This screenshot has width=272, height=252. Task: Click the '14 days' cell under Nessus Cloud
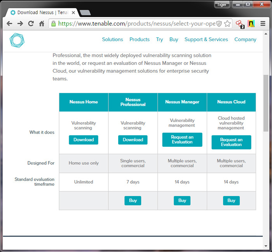(x=231, y=182)
